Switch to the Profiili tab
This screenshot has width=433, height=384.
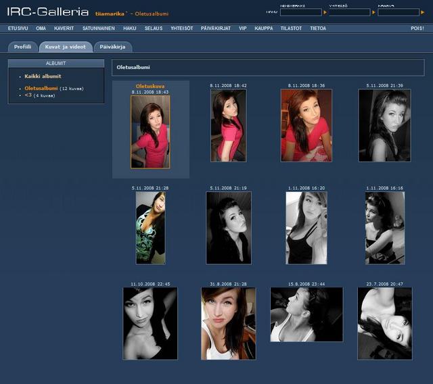coord(22,47)
